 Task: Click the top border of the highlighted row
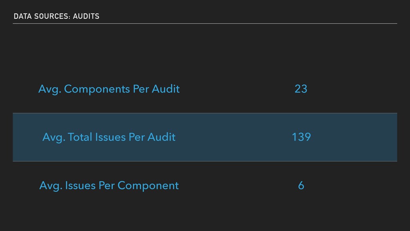click(205, 113)
